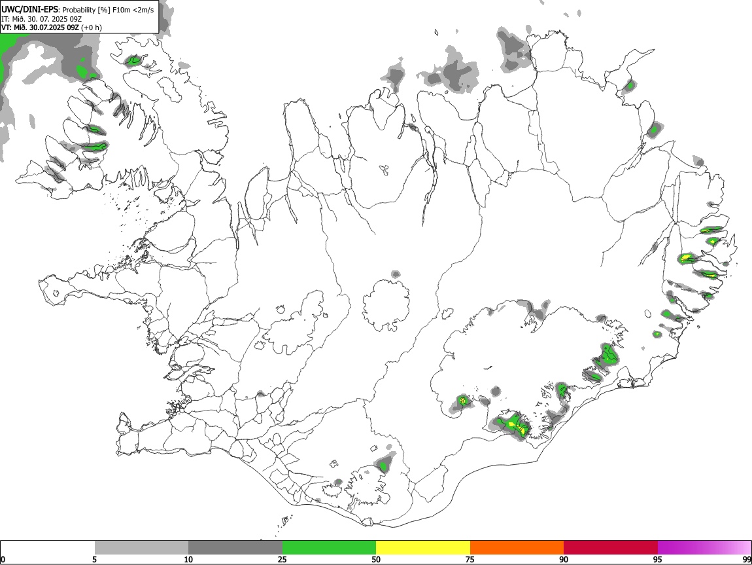This screenshot has height=565, width=752.
Task: Click the legend tick label '99'
Action: [746, 559]
